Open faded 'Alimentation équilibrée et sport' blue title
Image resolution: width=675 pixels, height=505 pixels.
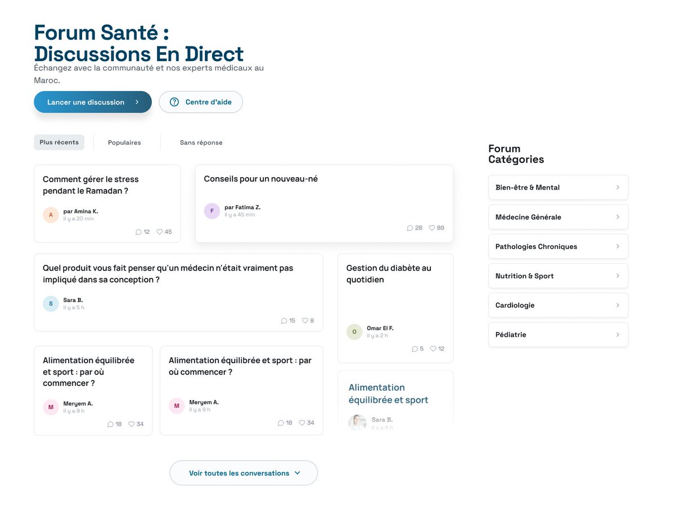(388, 394)
